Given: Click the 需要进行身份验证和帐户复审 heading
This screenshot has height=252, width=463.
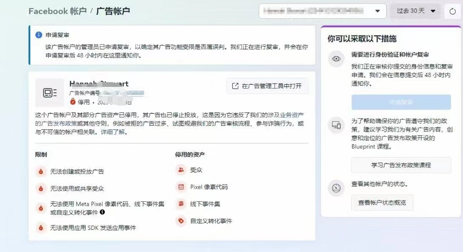Looking at the screenshot, I should (390, 54).
